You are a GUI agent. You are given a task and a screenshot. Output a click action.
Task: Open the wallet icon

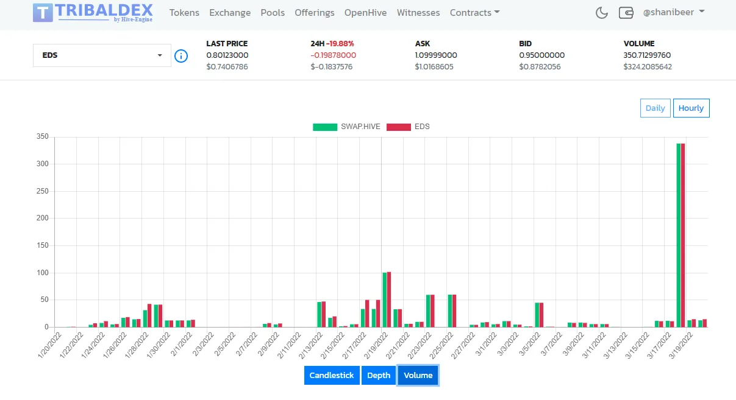point(626,13)
